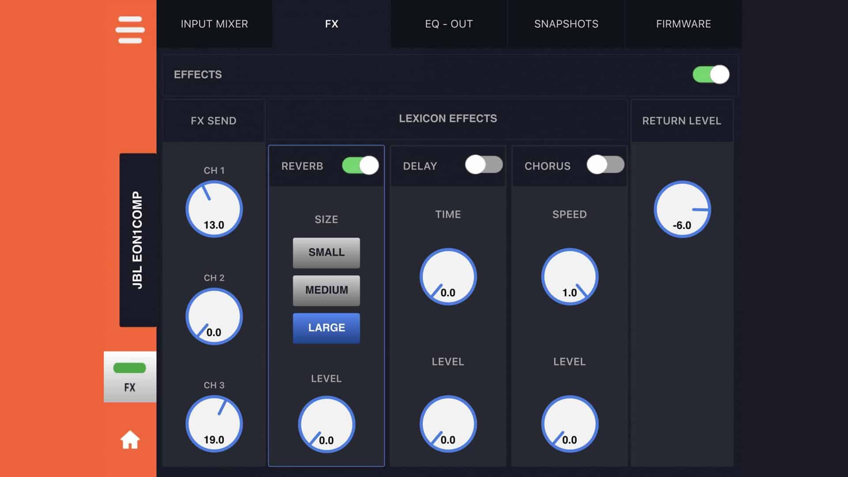Open the SNAPSHOTS tab
Image resolution: width=848 pixels, height=477 pixels.
point(566,24)
